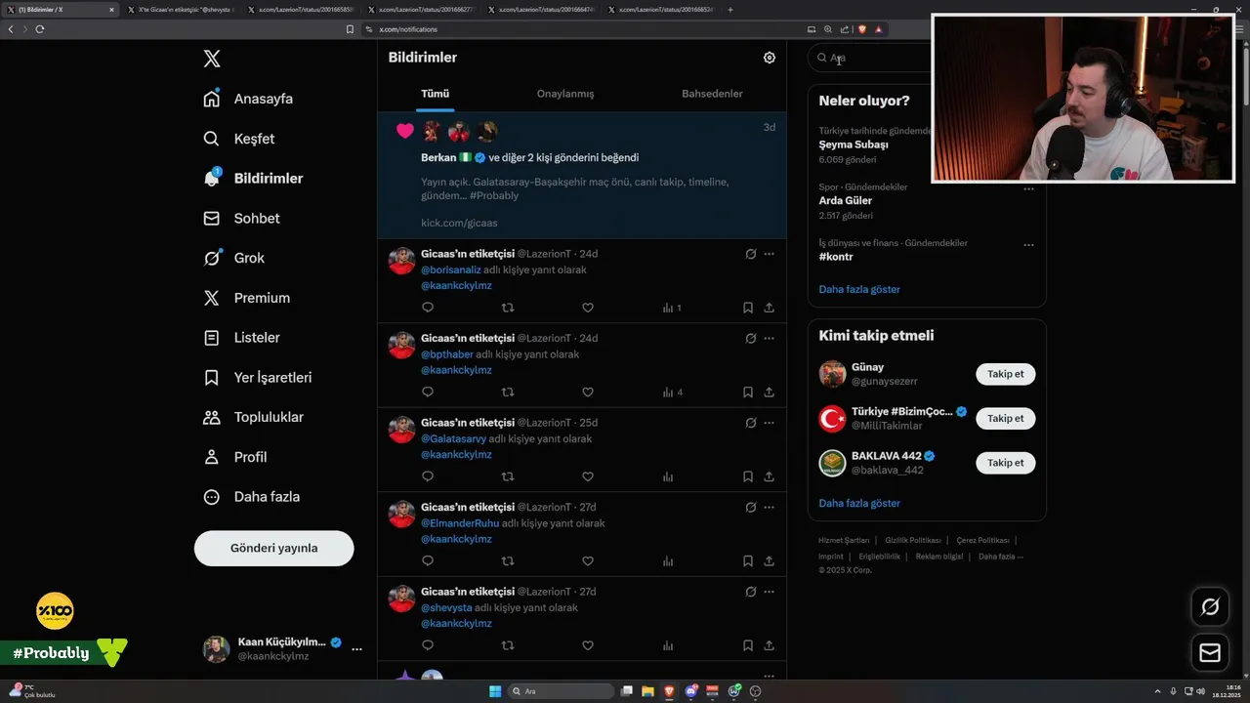Open Sohbet messages in the sidebar

point(241,219)
